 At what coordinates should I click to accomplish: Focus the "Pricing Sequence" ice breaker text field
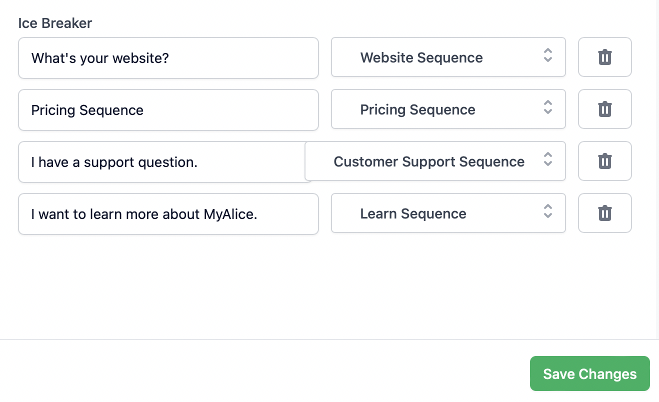[x=168, y=110]
